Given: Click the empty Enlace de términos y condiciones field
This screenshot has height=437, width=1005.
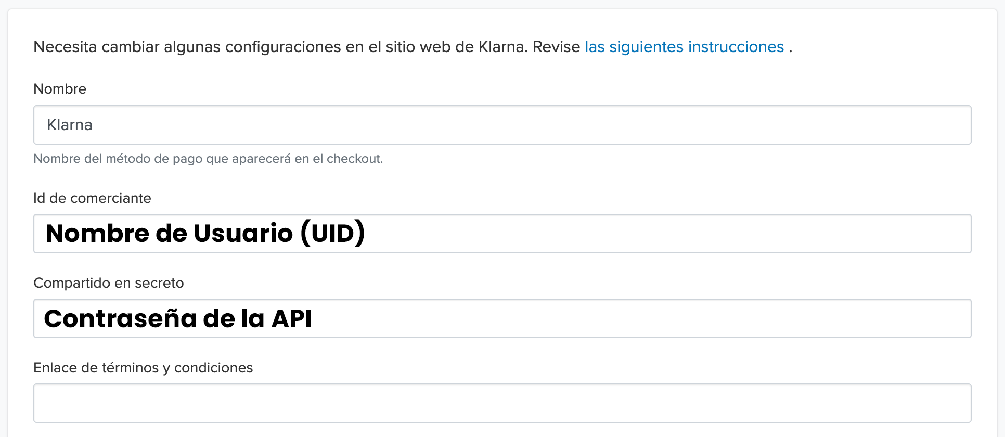Looking at the screenshot, I should [502, 403].
